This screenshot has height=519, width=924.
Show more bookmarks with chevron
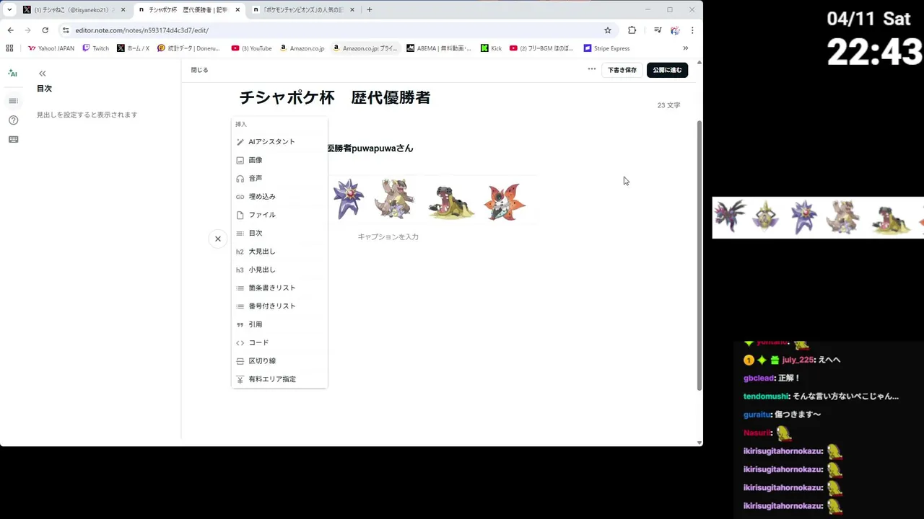(x=685, y=48)
